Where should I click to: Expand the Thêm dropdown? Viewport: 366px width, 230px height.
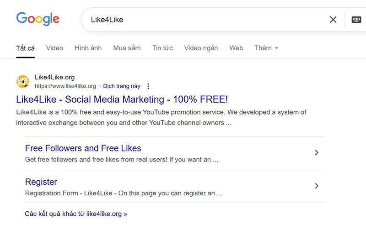point(266,48)
